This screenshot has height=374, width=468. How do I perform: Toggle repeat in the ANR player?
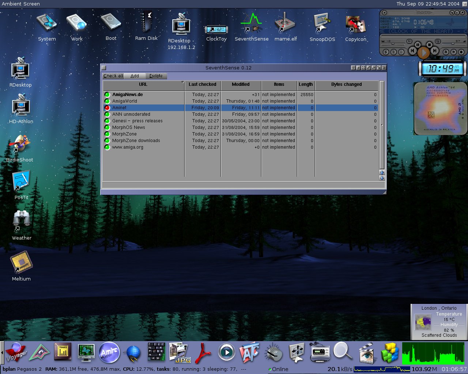[438, 41]
